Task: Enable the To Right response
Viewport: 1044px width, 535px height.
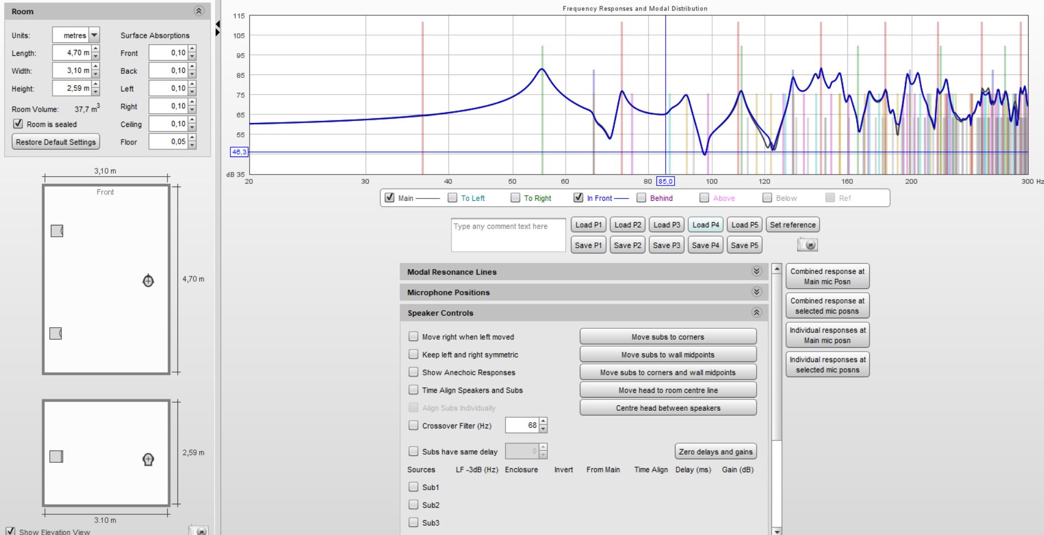Action: coord(515,197)
